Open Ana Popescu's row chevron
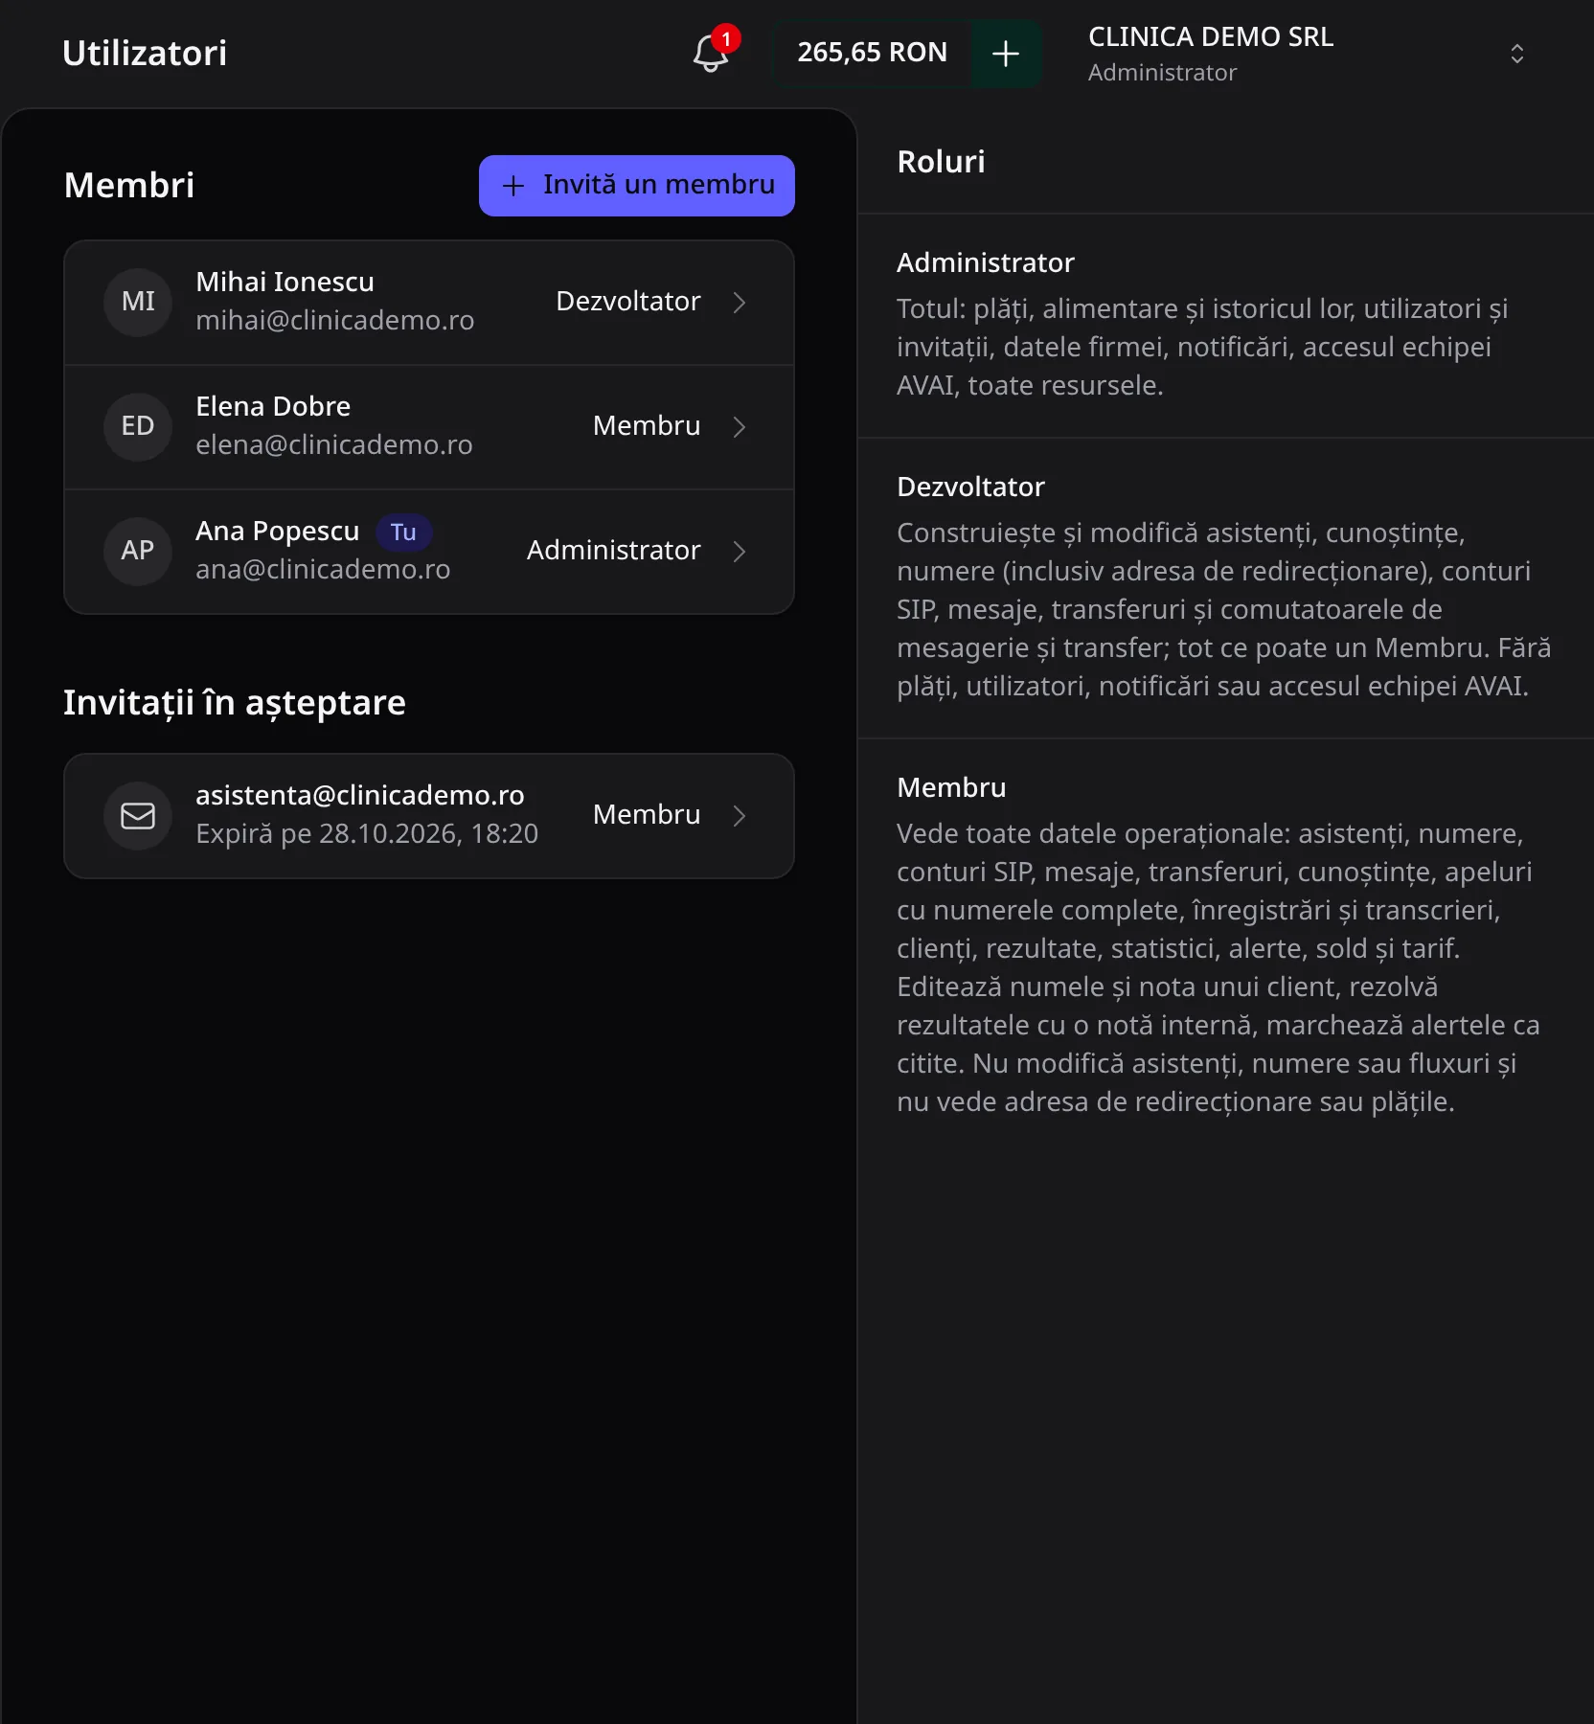The width and height of the screenshot is (1594, 1724). (x=740, y=552)
